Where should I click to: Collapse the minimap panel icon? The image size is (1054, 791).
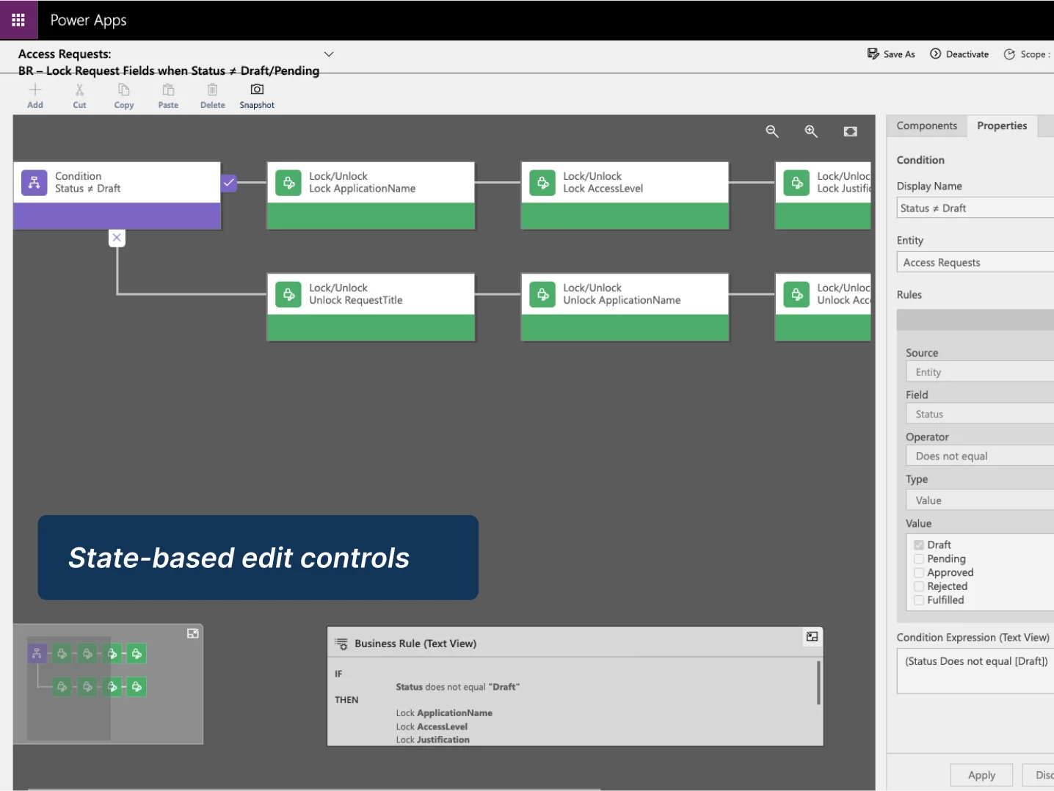(193, 633)
